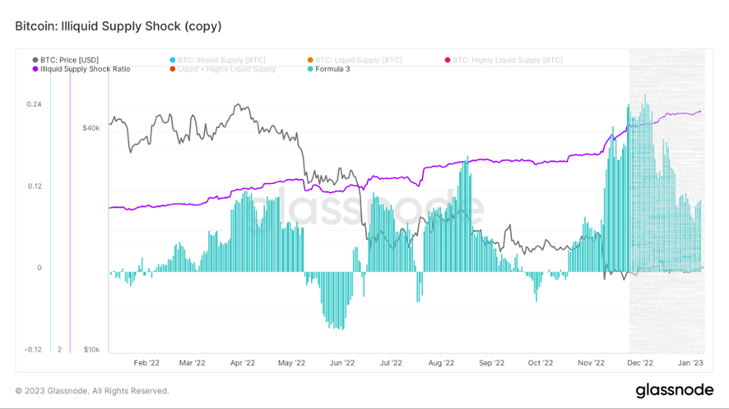Image resolution: width=729 pixels, height=409 pixels.
Task: Click the purple Illiquid Supply Shock Ratio dot
Action: click(35, 69)
